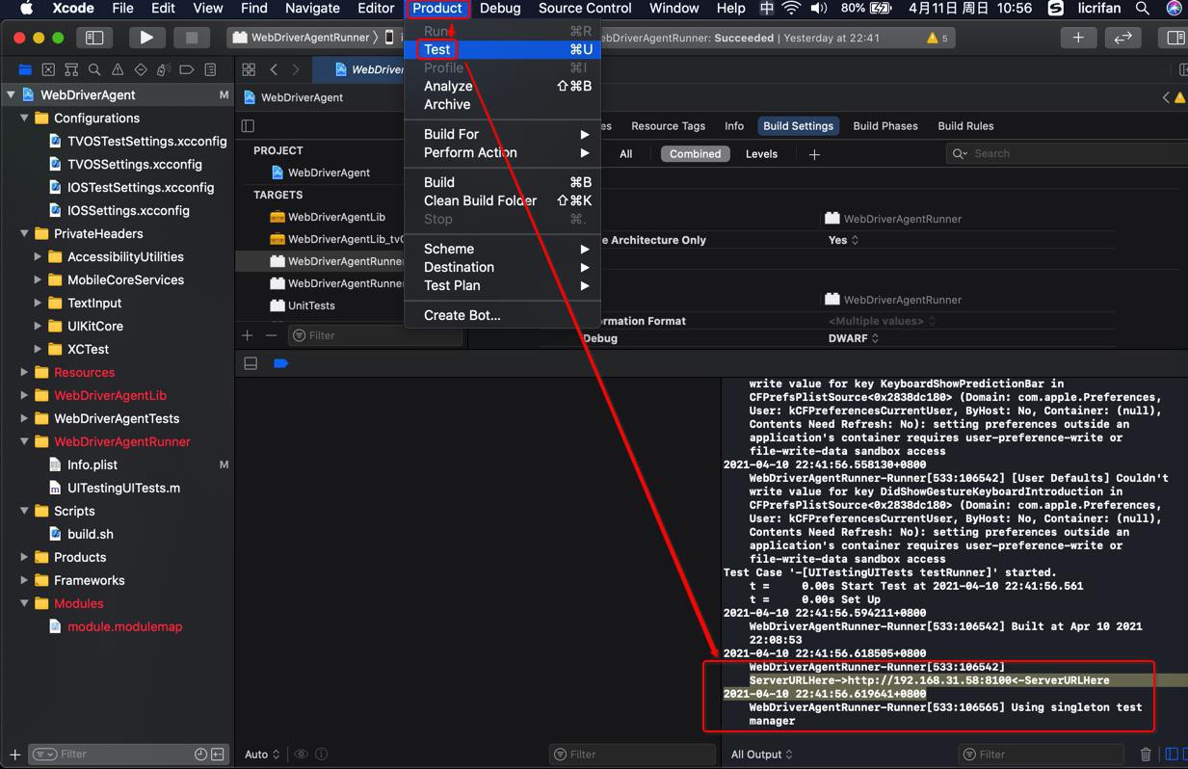Open the Test navigator diamond icon
The height and width of the screenshot is (769, 1188).
[x=141, y=69]
